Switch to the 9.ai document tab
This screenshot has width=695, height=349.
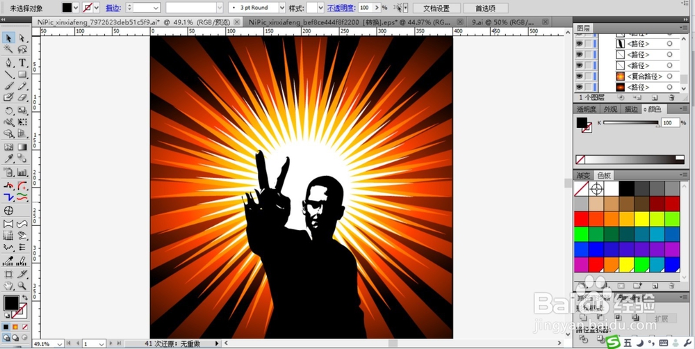[503, 22]
